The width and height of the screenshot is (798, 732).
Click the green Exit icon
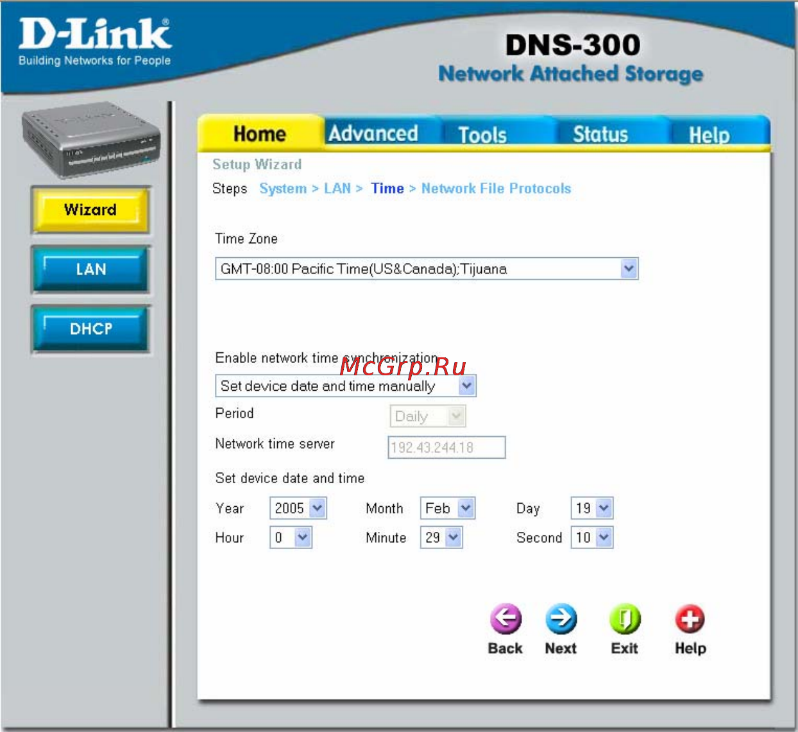coord(625,619)
